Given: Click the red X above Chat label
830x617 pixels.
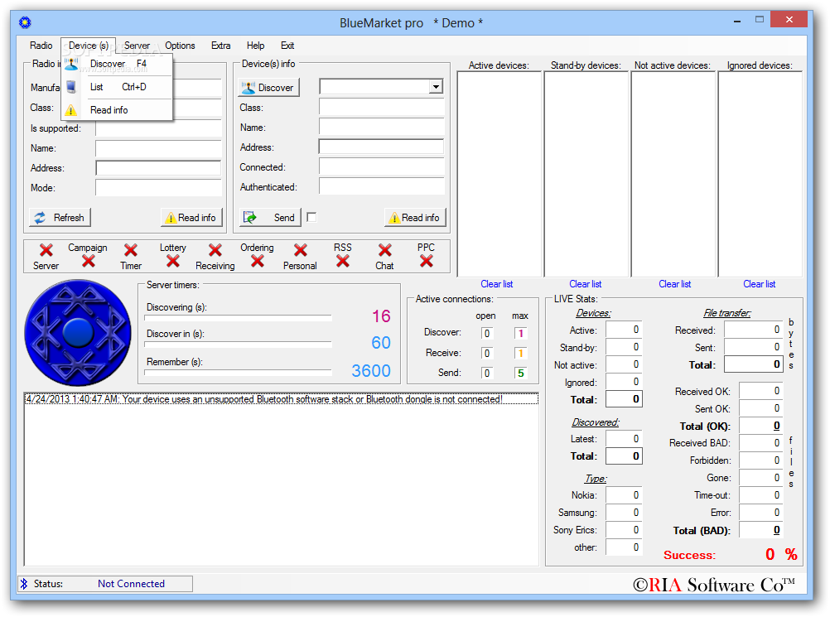Looking at the screenshot, I should [385, 250].
